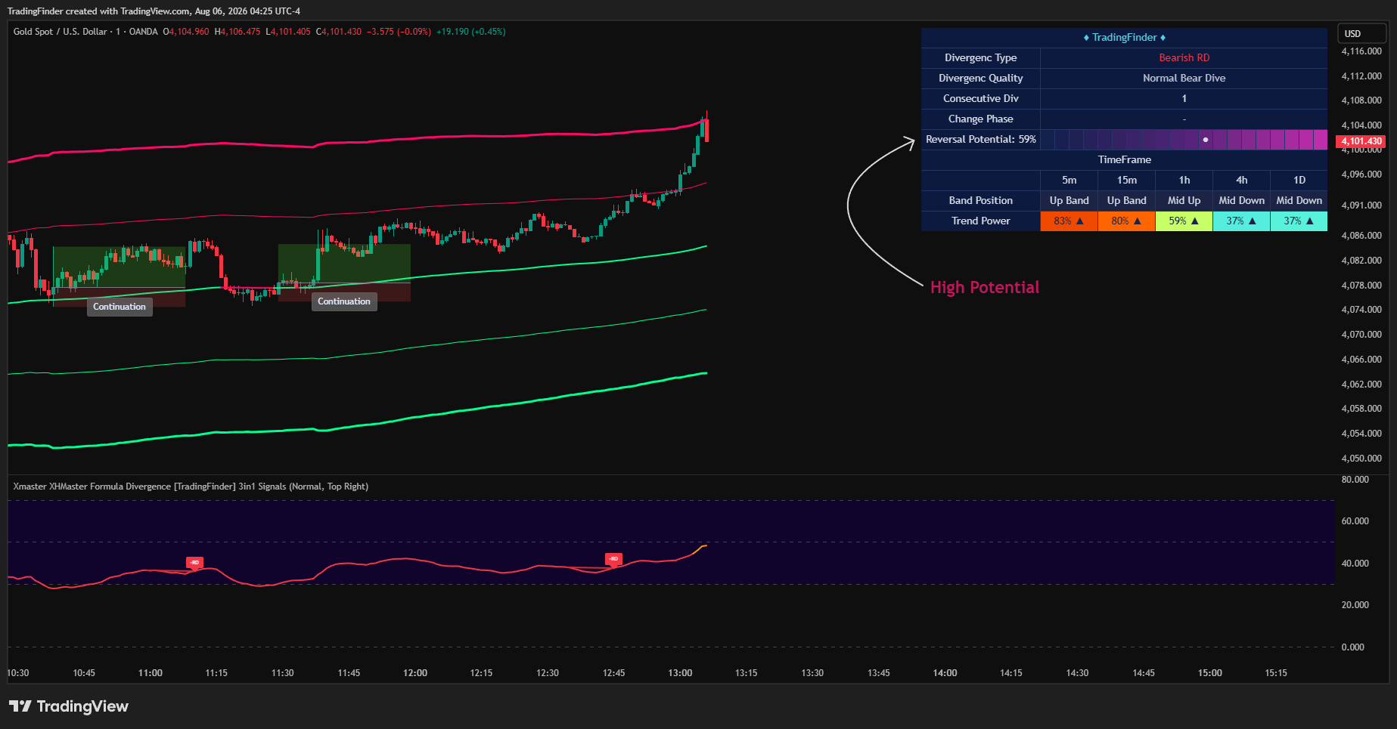Viewport: 1397px width, 729px height.
Task: Click the Mid Down cell under 1D
Action: (1299, 201)
